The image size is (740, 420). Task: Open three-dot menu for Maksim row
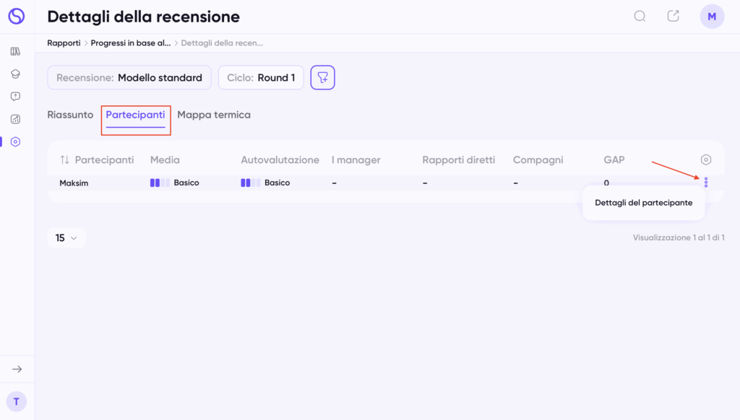click(x=706, y=183)
